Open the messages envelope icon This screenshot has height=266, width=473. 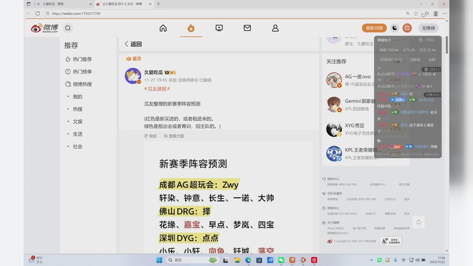coord(247,28)
